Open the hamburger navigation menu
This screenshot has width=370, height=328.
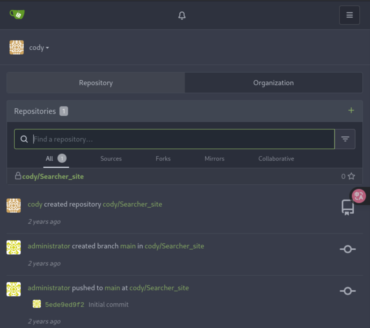click(349, 15)
